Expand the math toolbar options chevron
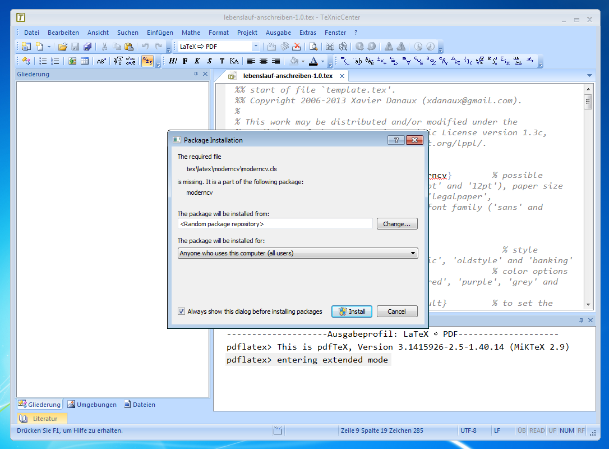Image resolution: width=609 pixels, height=449 pixels. tap(540, 65)
